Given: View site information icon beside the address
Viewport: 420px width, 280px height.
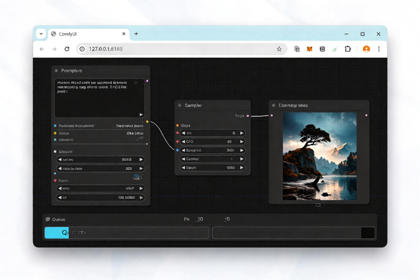Looking at the screenshot, I should point(82,49).
